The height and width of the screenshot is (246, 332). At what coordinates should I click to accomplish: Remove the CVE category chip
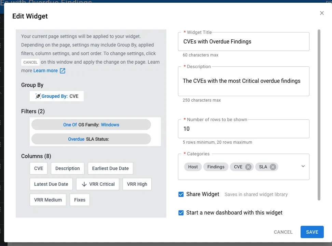(248, 167)
